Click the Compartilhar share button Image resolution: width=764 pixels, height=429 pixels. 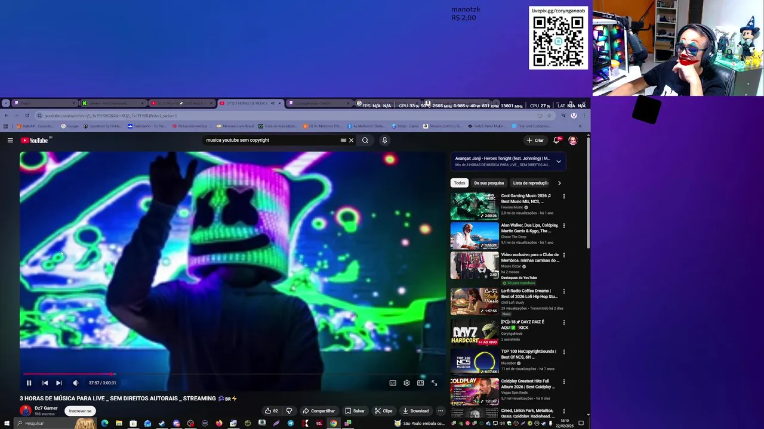(319, 411)
